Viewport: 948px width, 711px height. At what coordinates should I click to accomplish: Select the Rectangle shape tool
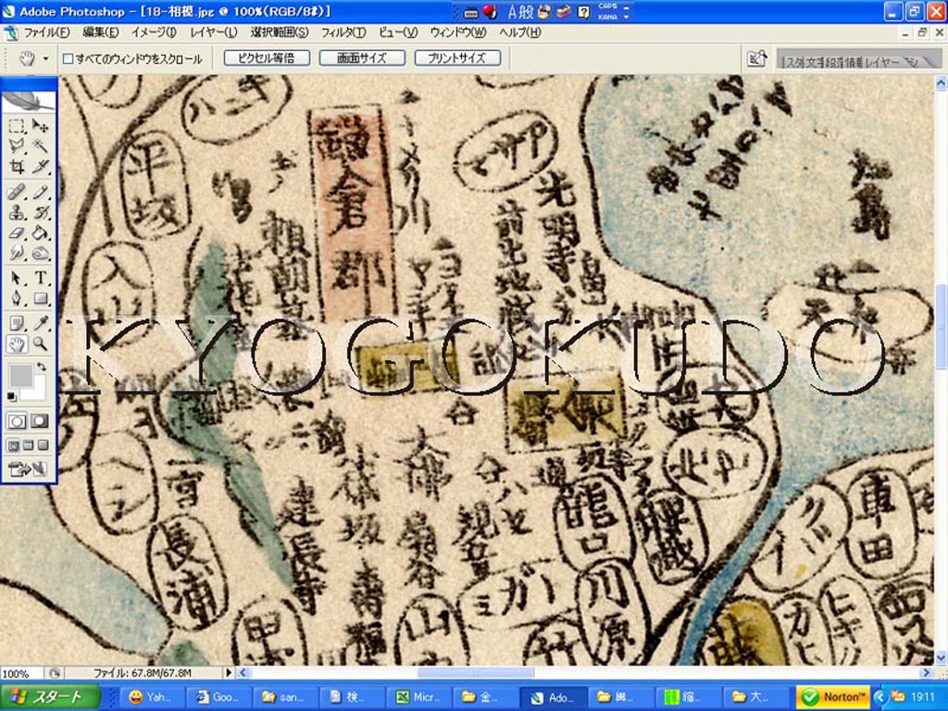(40, 298)
